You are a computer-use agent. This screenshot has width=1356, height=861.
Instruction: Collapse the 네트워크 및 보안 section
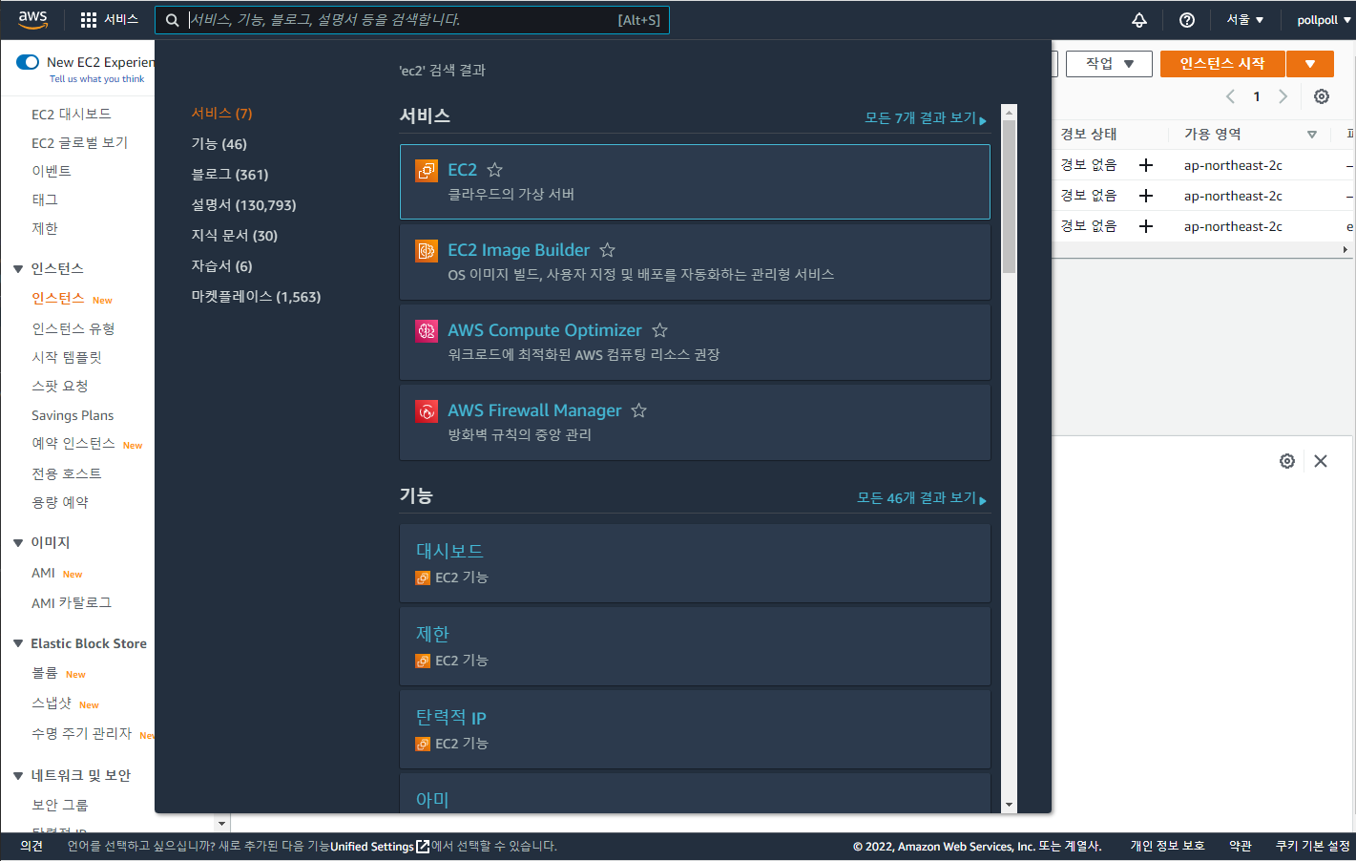(x=18, y=776)
